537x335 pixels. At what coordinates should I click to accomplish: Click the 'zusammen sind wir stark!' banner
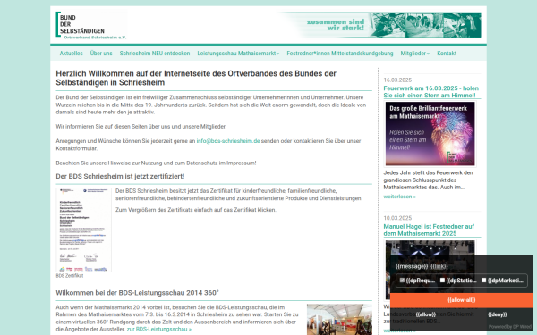pyautogui.click(x=379, y=25)
